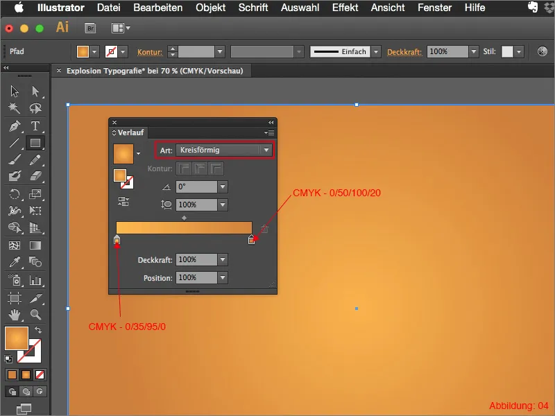
Task: Select the Column Graph tool
Action: (x=35, y=280)
